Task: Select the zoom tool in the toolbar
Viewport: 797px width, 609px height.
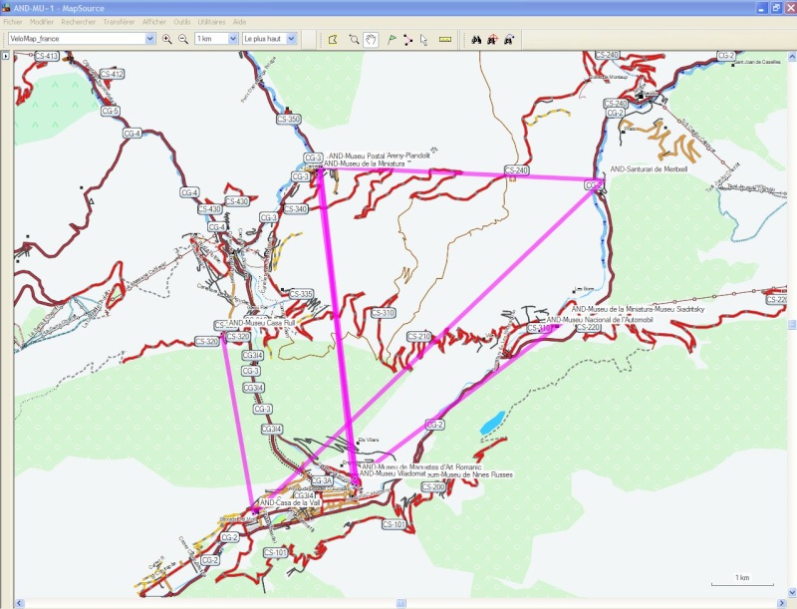Action: (x=354, y=39)
